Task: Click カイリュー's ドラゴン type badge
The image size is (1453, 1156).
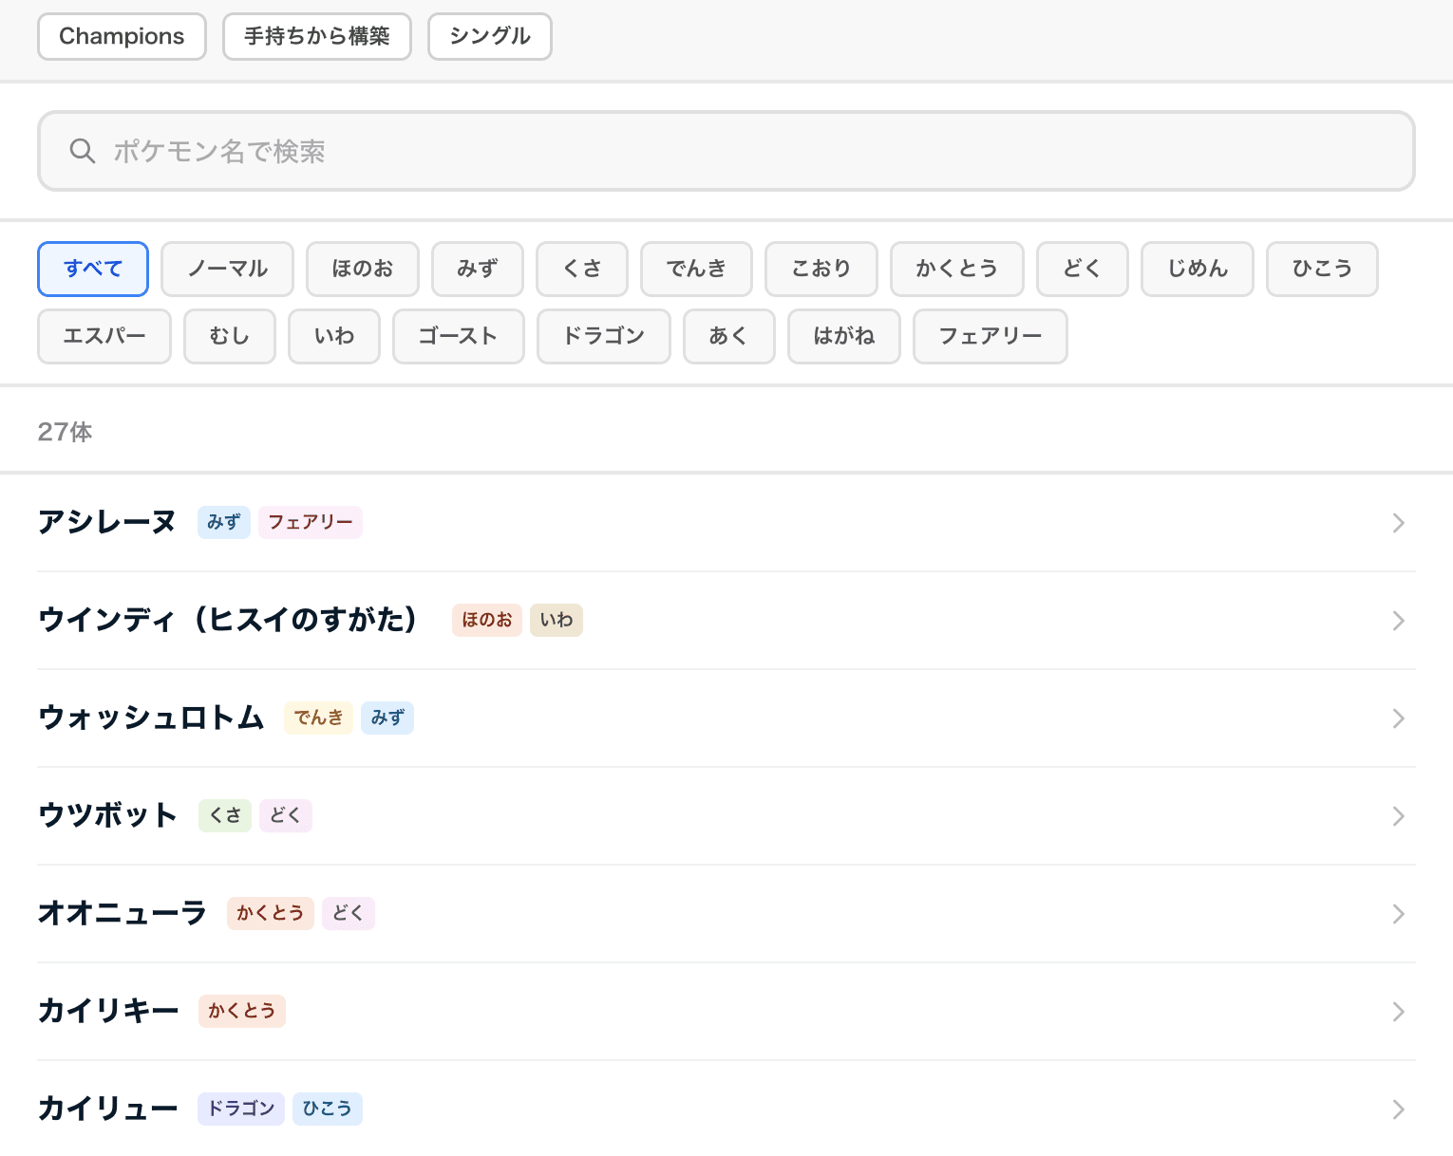Action: coord(241,1109)
